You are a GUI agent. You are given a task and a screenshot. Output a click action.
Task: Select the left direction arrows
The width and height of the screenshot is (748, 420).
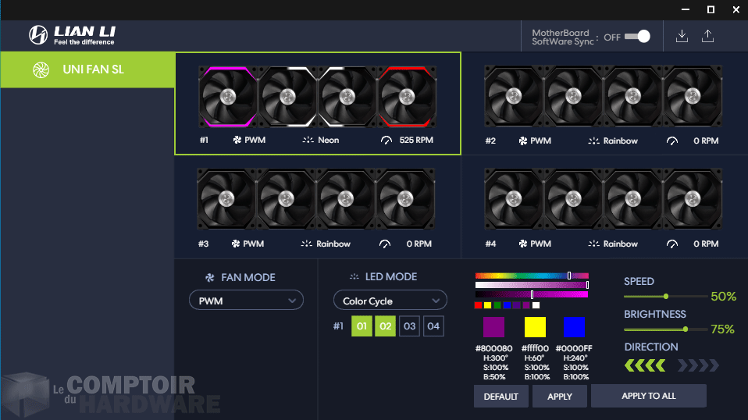click(645, 365)
